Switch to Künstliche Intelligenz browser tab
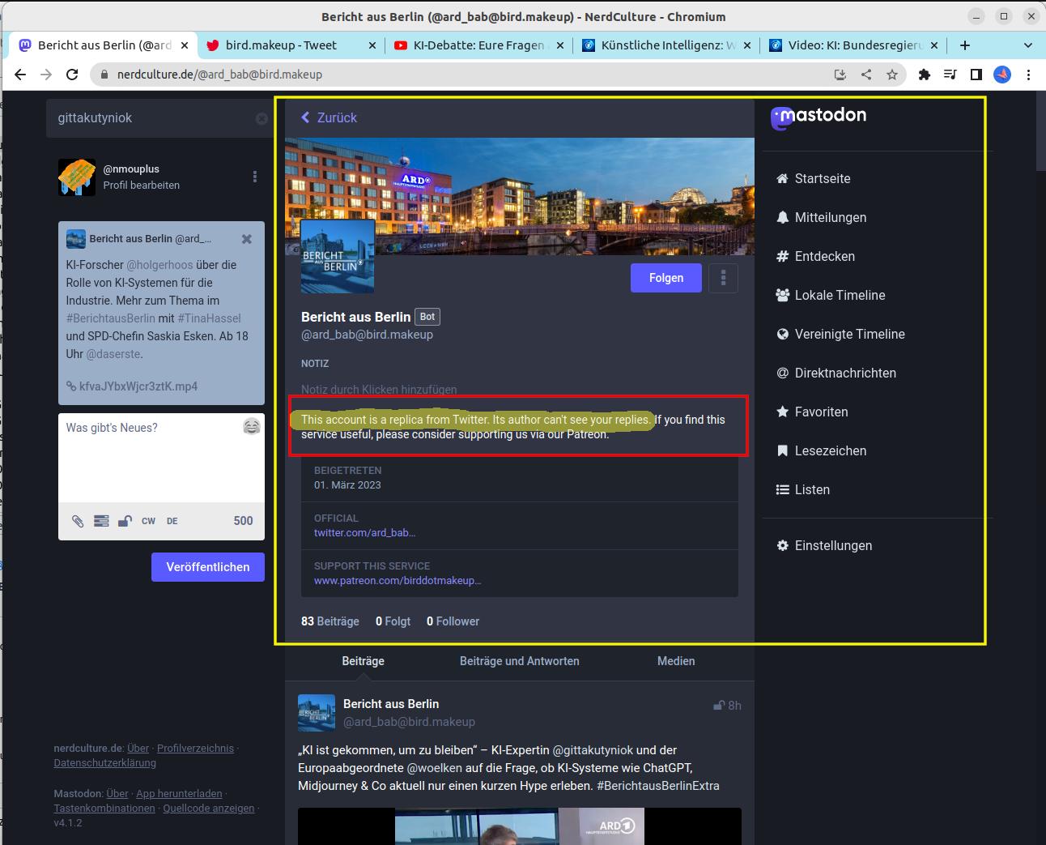 665,45
